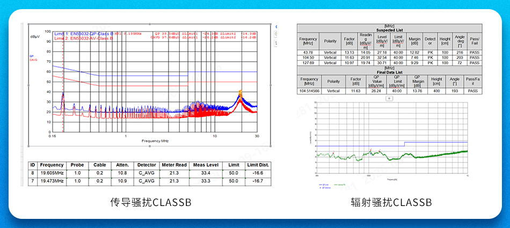510x228 pixels.
Task: Click the Cable column header
Action: pos(100,165)
